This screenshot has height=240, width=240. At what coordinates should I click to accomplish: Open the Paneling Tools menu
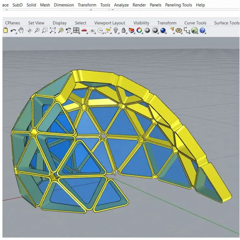tap(179, 5)
